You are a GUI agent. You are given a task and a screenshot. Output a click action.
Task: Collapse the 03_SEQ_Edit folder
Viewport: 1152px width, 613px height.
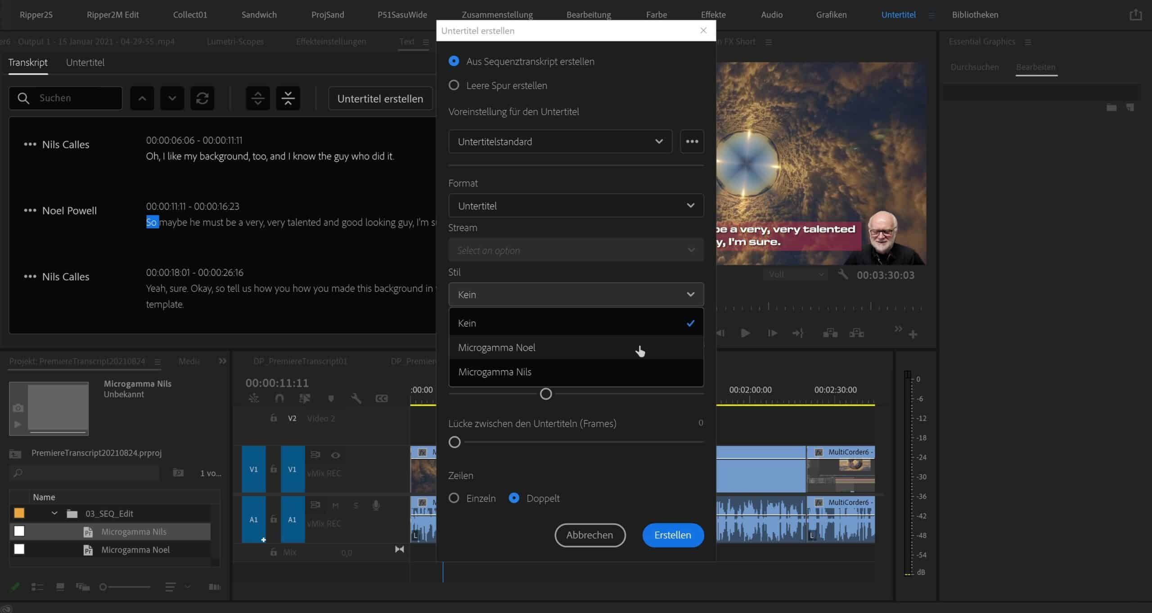[54, 513]
